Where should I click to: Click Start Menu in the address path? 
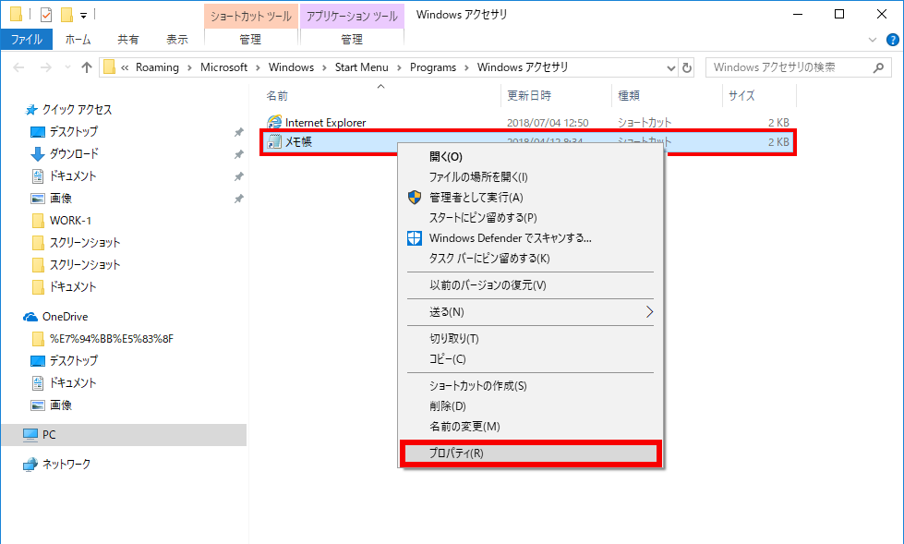coord(361,67)
